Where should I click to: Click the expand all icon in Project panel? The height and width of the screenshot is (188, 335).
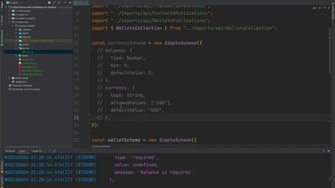pos(54,3)
